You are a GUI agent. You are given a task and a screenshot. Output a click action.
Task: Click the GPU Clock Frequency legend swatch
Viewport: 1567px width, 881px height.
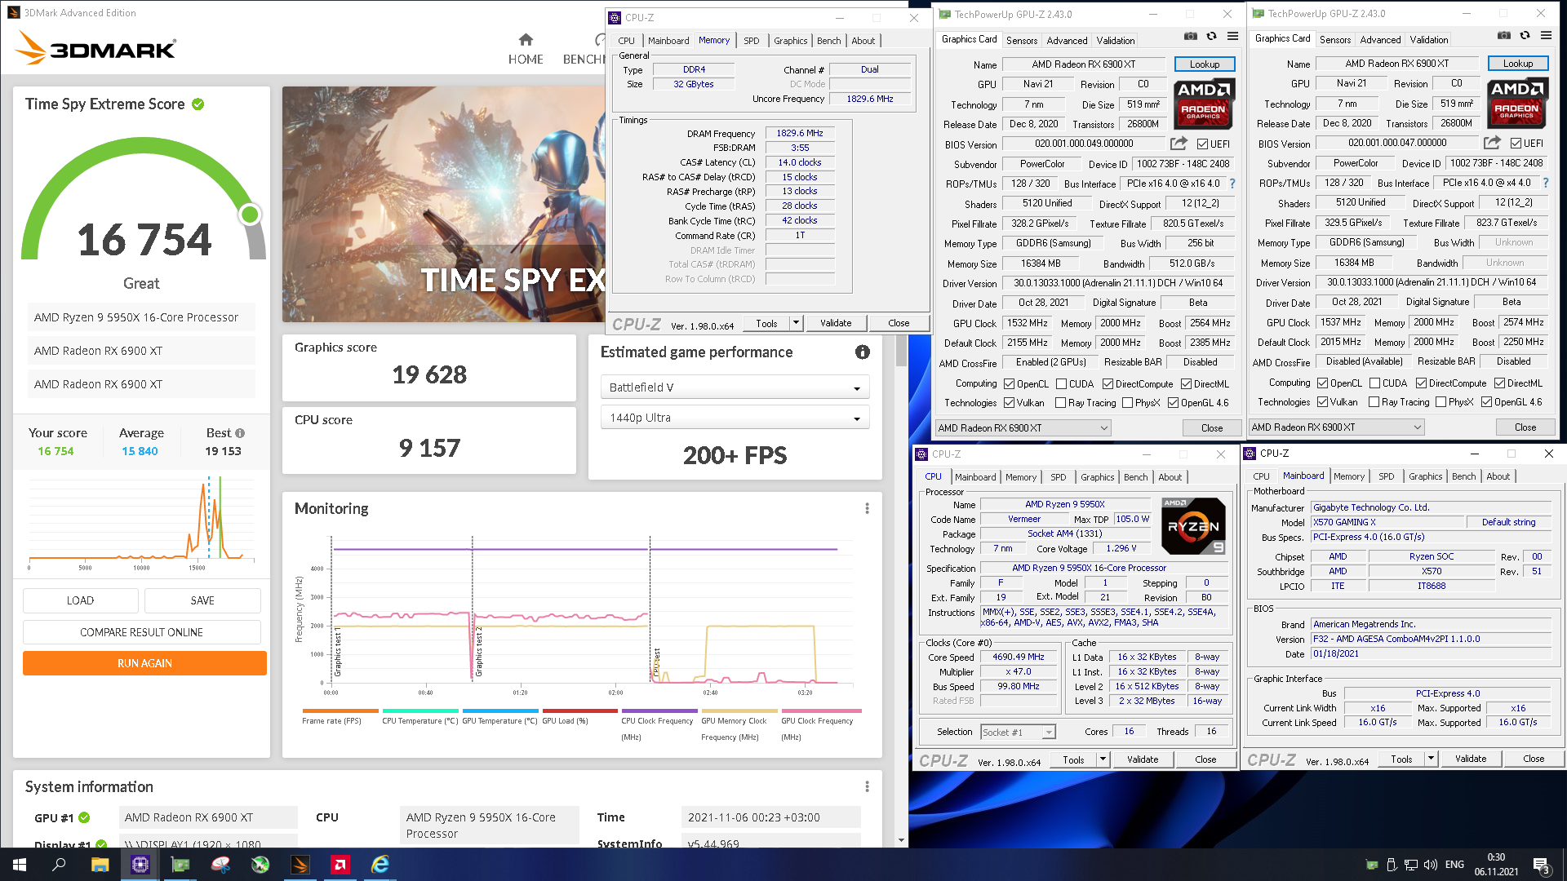point(821,711)
